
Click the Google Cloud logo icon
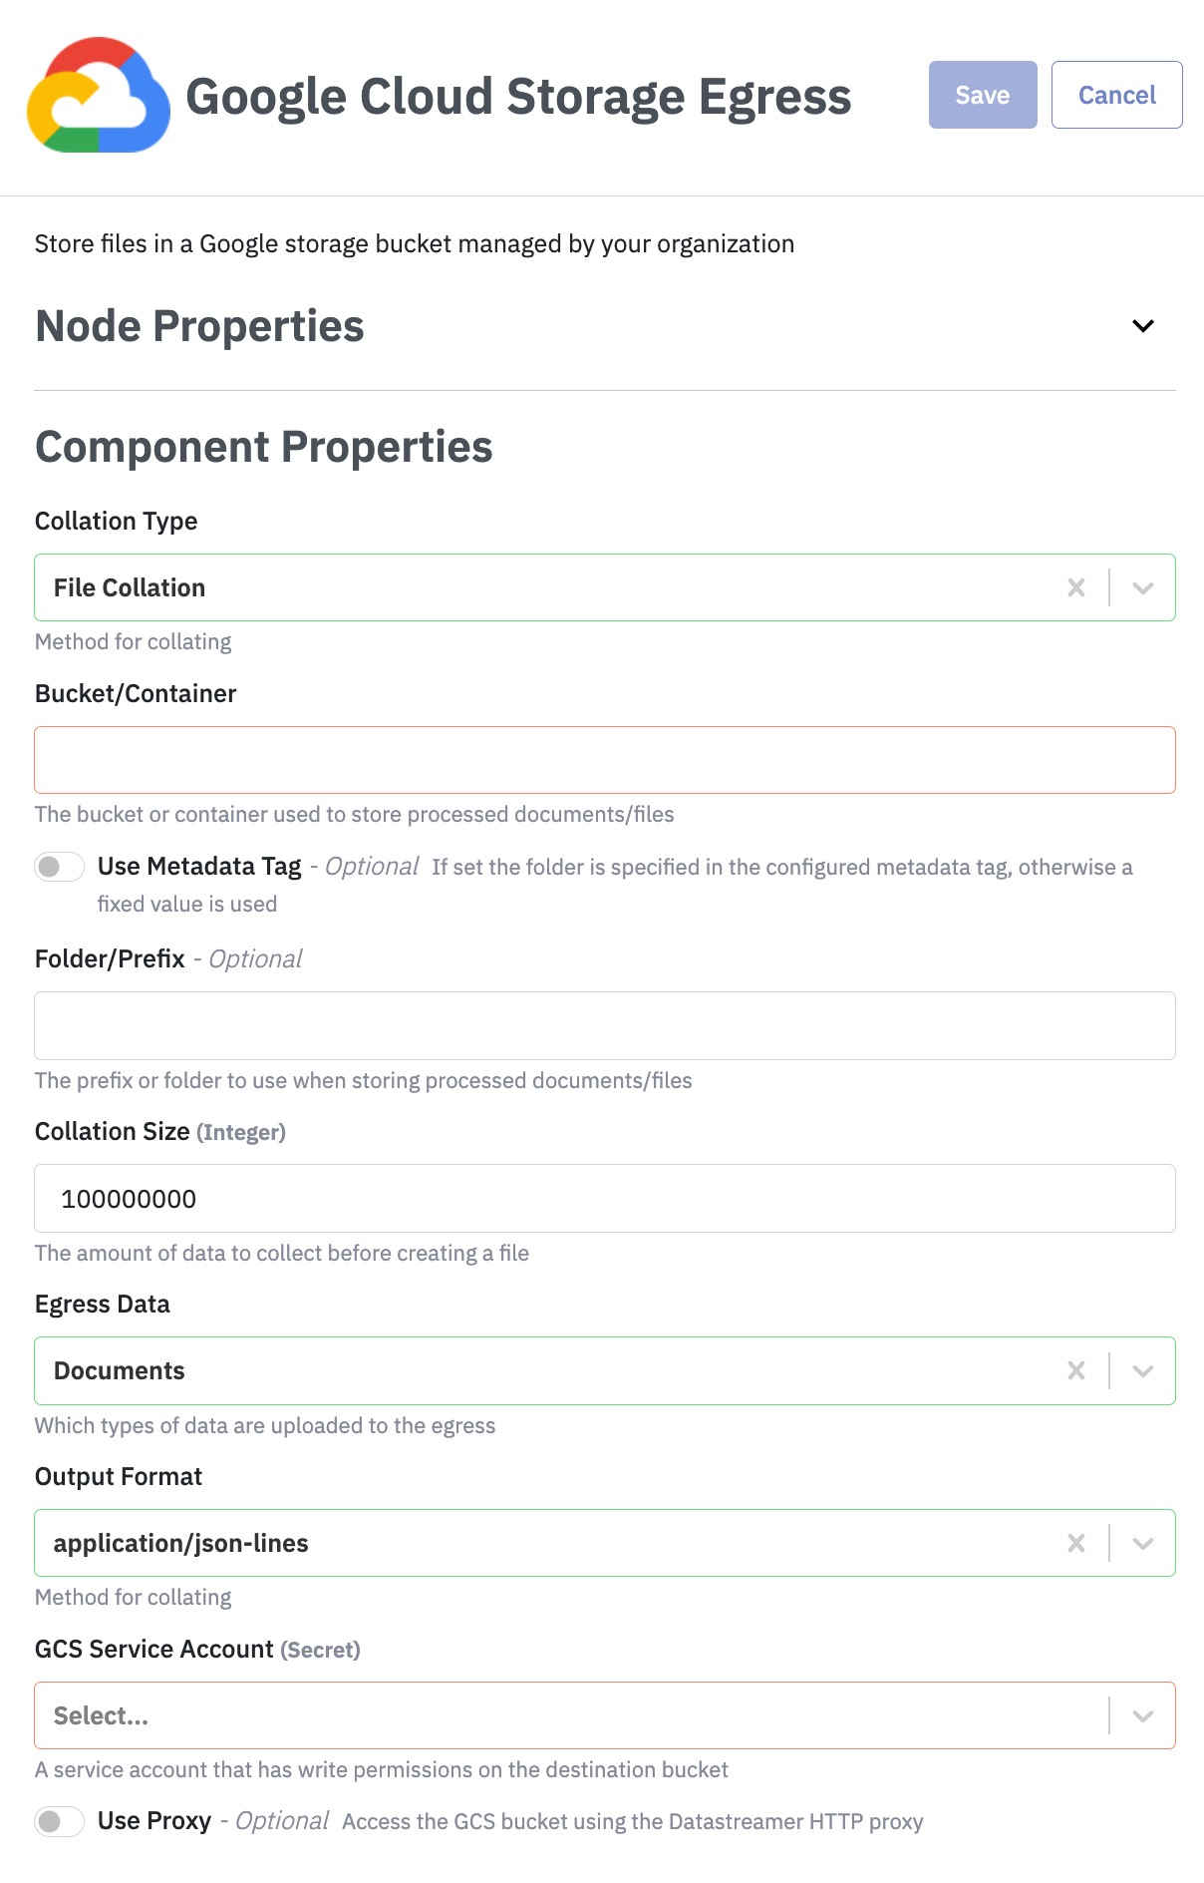coord(98,96)
